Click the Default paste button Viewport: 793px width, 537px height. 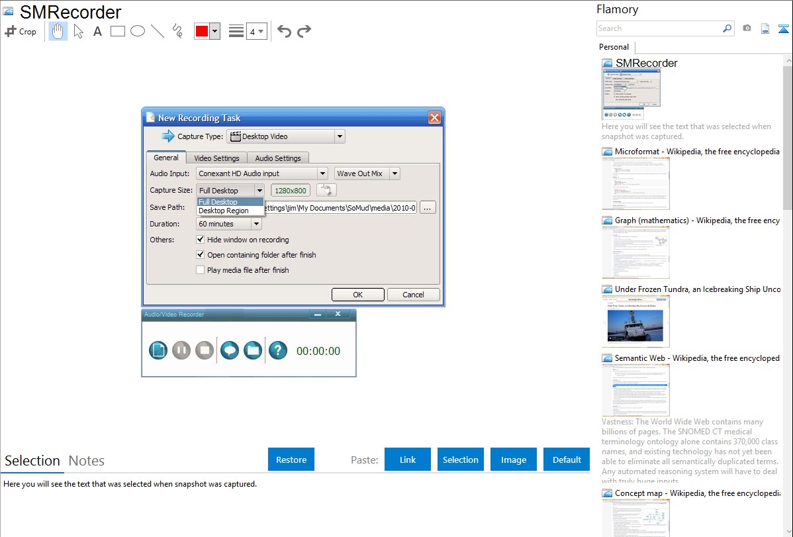(567, 460)
